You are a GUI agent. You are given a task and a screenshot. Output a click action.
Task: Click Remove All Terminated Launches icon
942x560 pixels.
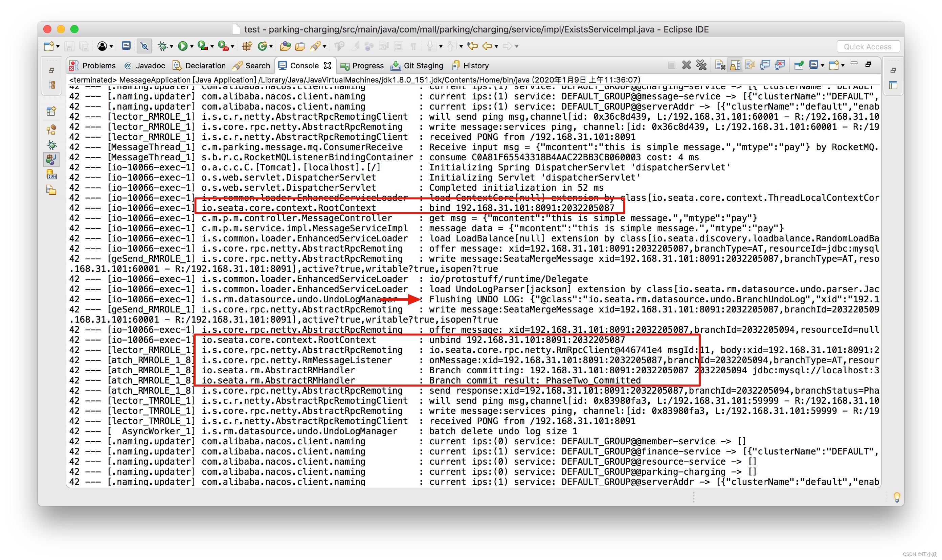[701, 66]
